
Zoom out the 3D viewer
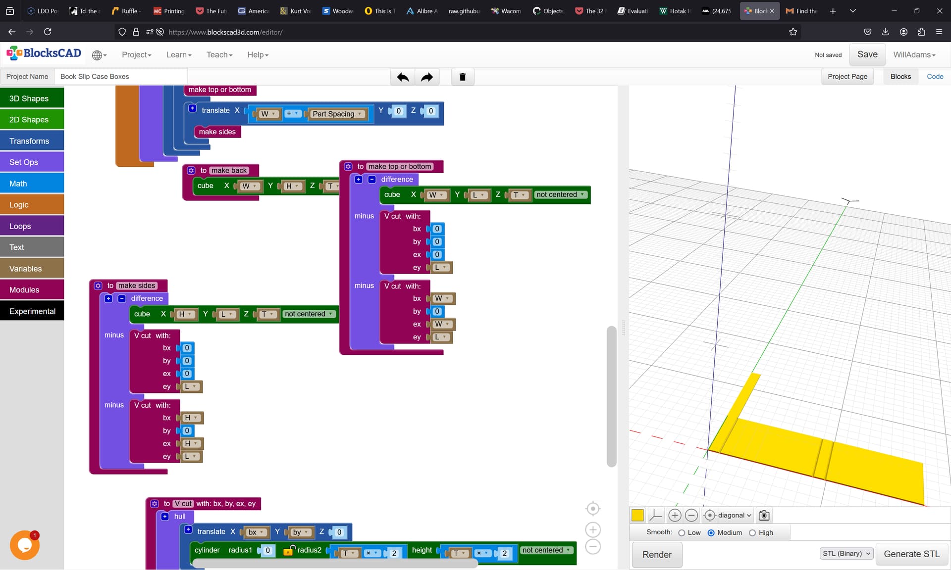pyautogui.click(x=691, y=515)
